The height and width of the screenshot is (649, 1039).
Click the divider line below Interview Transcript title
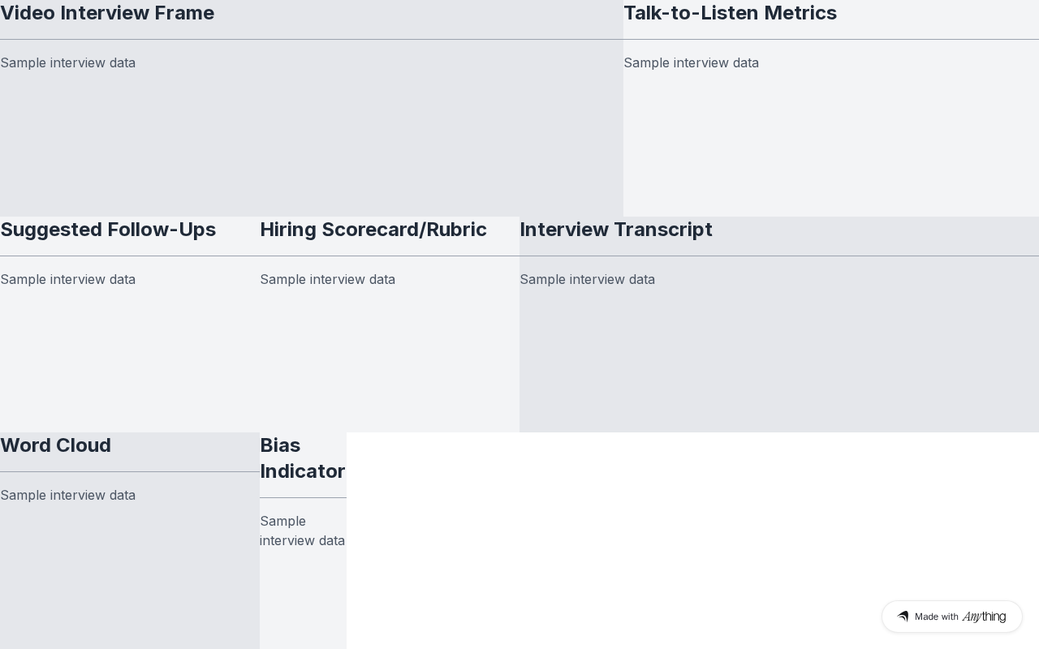point(779,256)
